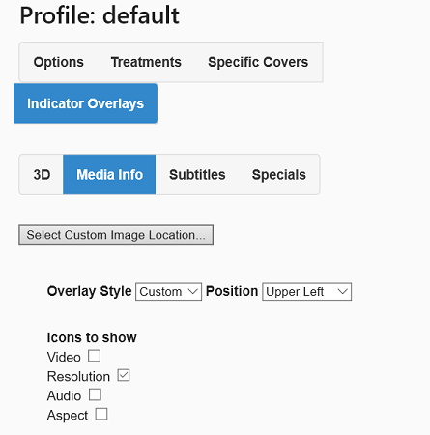The image size is (430, 435).
Task: Enable the Video icon checkbox
Action: click(x=94, y=356)
